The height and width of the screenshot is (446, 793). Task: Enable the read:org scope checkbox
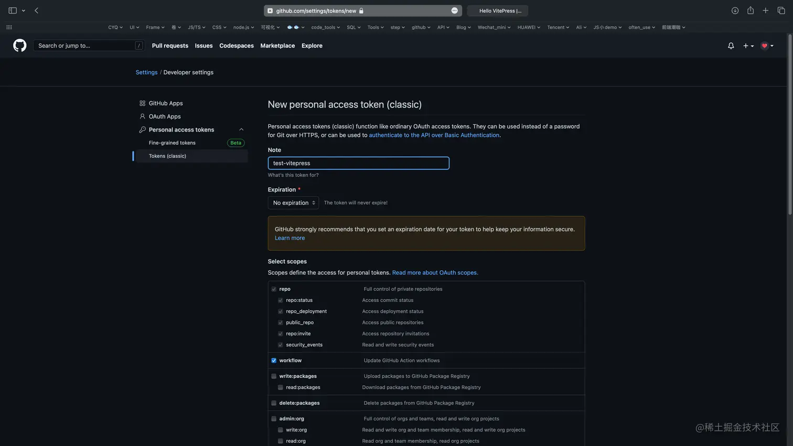point(281,441)
